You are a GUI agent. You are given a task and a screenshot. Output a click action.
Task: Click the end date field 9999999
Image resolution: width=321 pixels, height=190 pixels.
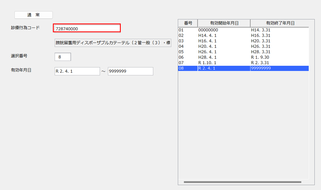tap(130, 71)
